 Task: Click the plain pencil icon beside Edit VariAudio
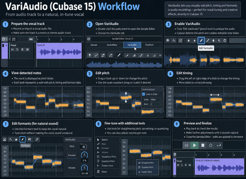coord(208,41)
